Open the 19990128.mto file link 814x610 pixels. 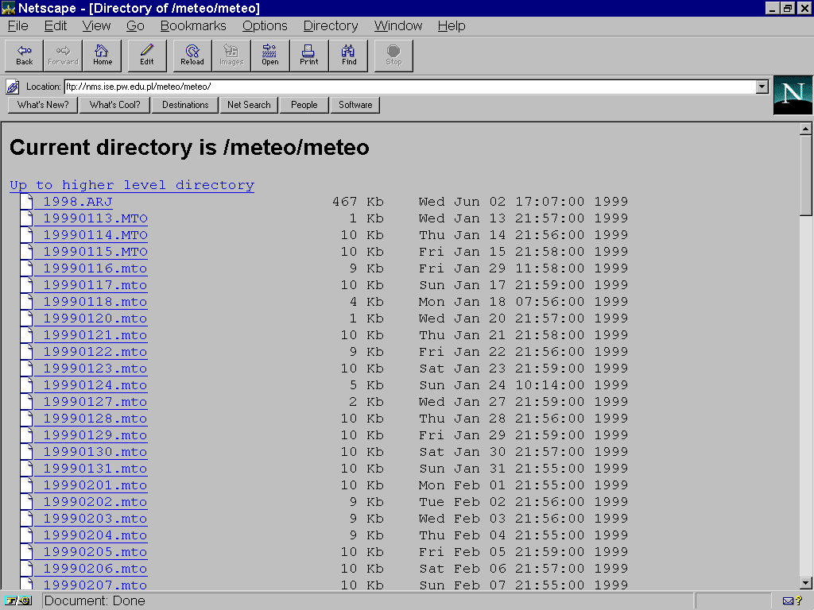(95, 418)
